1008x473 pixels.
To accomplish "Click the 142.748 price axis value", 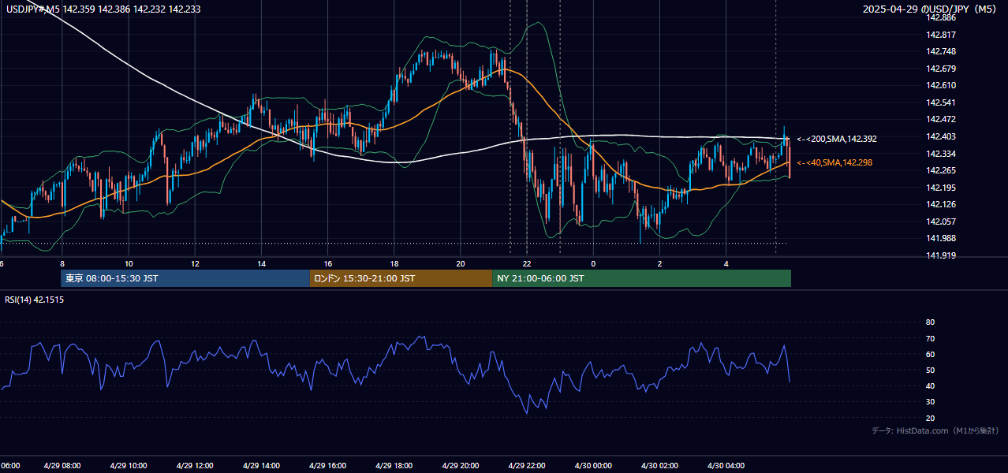I will coord(940,51).
